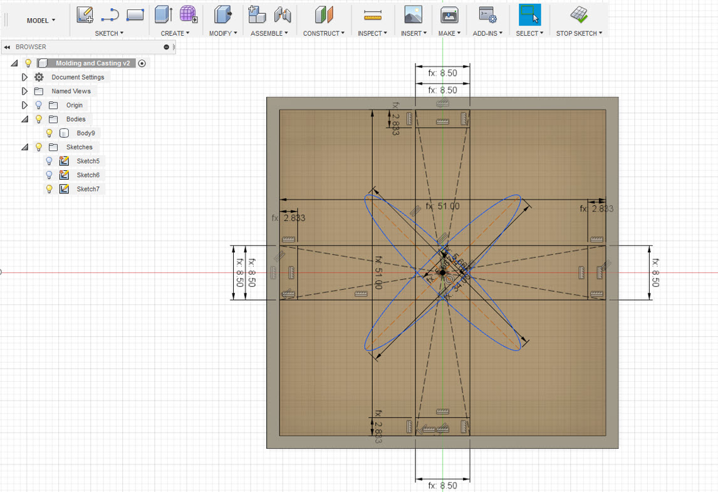Toggle visibility bulb of Origin folder
This screenshot has height=492, width=718.
39,105
